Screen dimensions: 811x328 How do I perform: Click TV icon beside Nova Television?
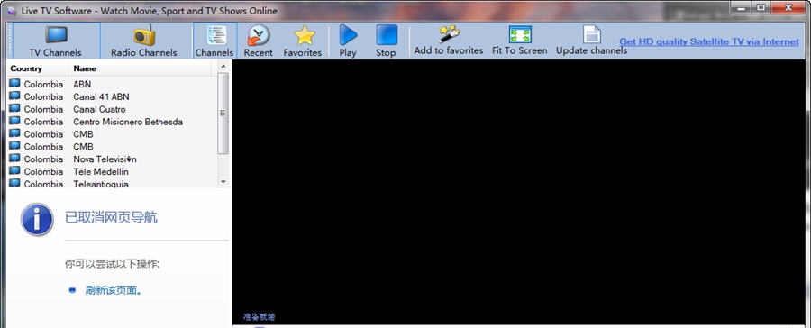click(15, 159)
